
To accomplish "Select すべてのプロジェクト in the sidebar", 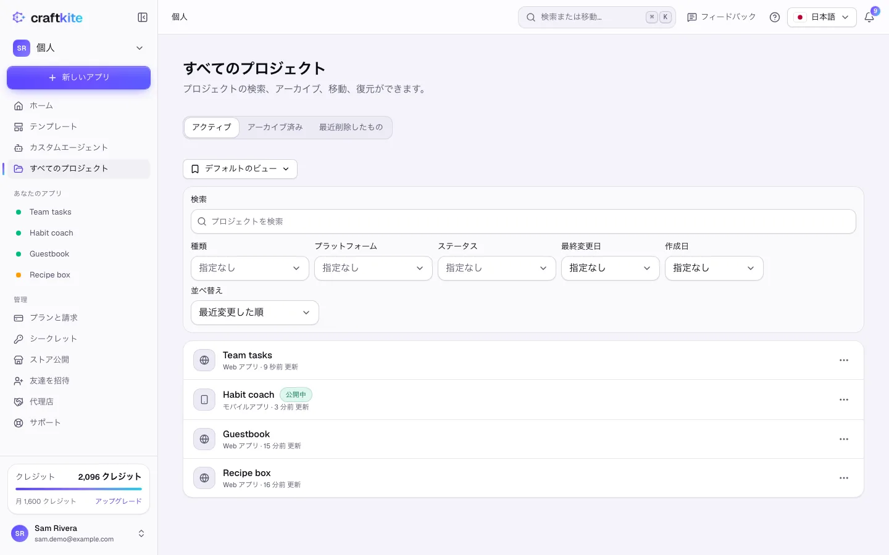I will (x=78, y=168).
